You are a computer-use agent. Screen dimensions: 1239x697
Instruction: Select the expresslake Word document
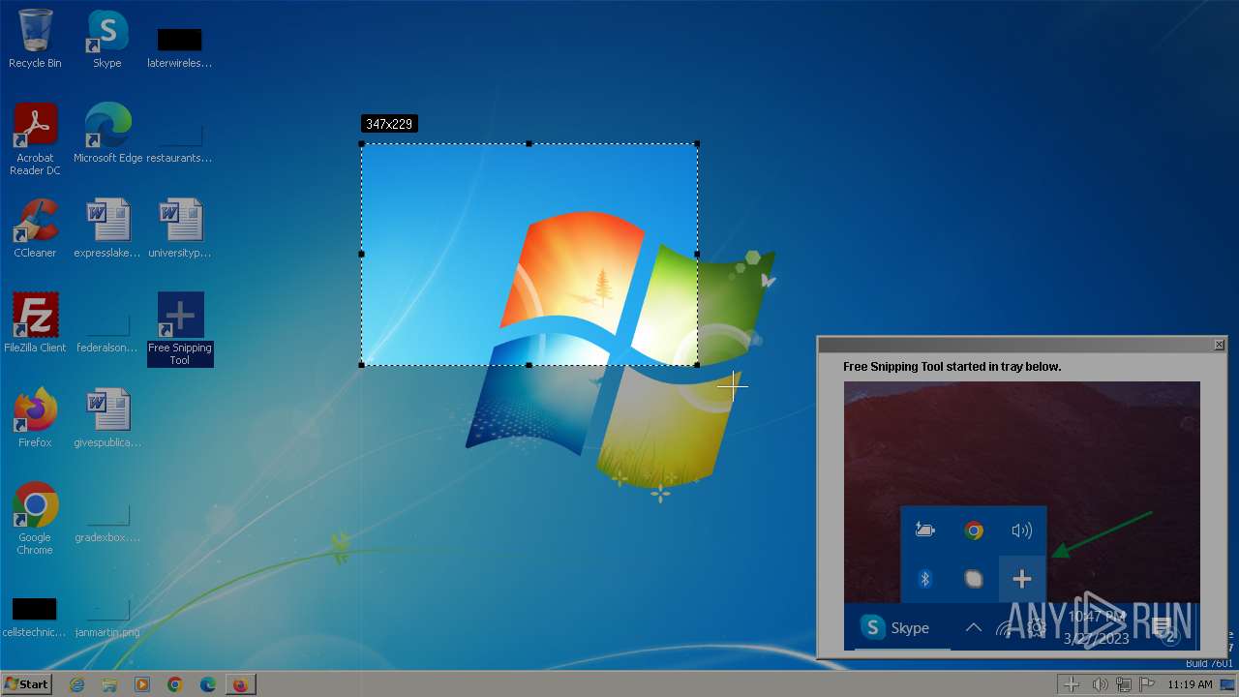[x=107, y=228]
